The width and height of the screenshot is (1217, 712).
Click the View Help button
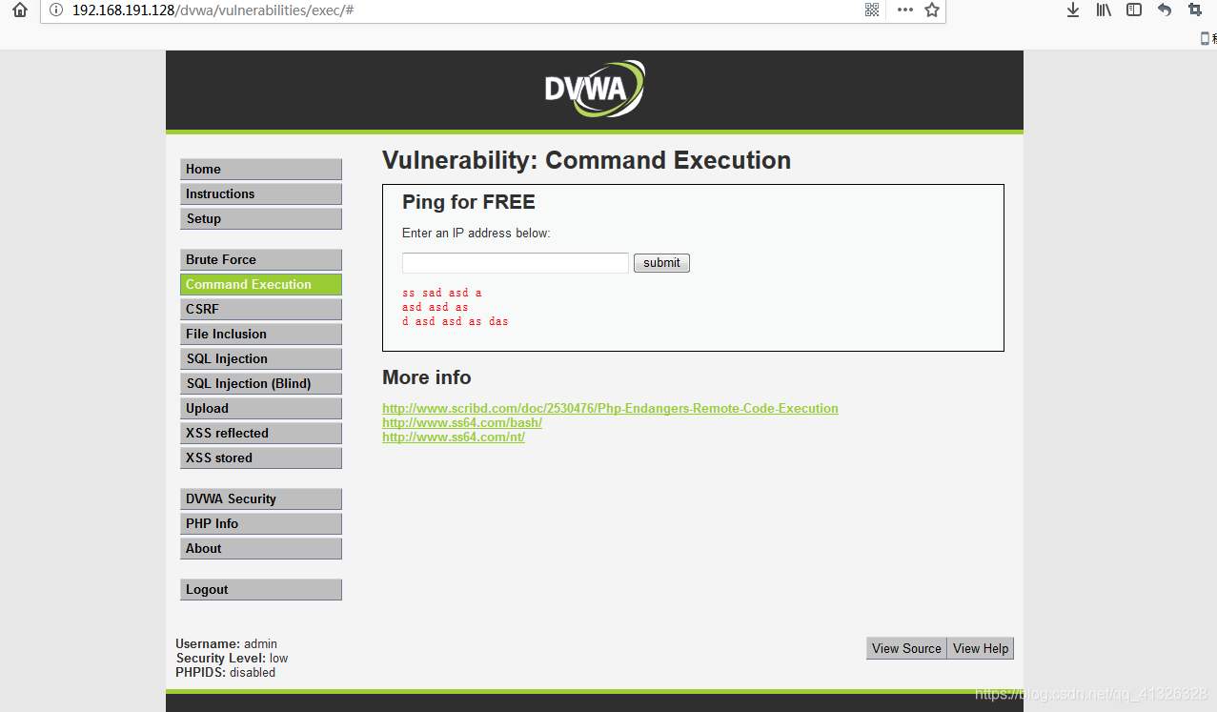click(981, 648)
